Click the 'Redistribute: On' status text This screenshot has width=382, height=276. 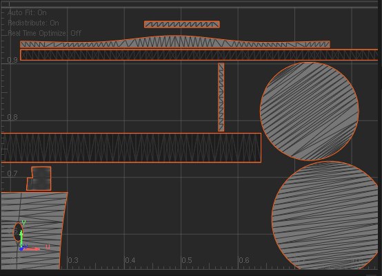pyautogui.click(x=33, y=23)
